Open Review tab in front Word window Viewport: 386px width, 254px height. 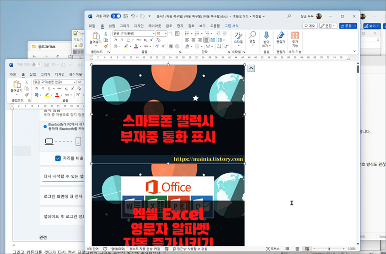[x=191, y=26]
